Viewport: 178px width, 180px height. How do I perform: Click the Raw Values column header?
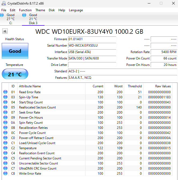click(x=158, y=86)
